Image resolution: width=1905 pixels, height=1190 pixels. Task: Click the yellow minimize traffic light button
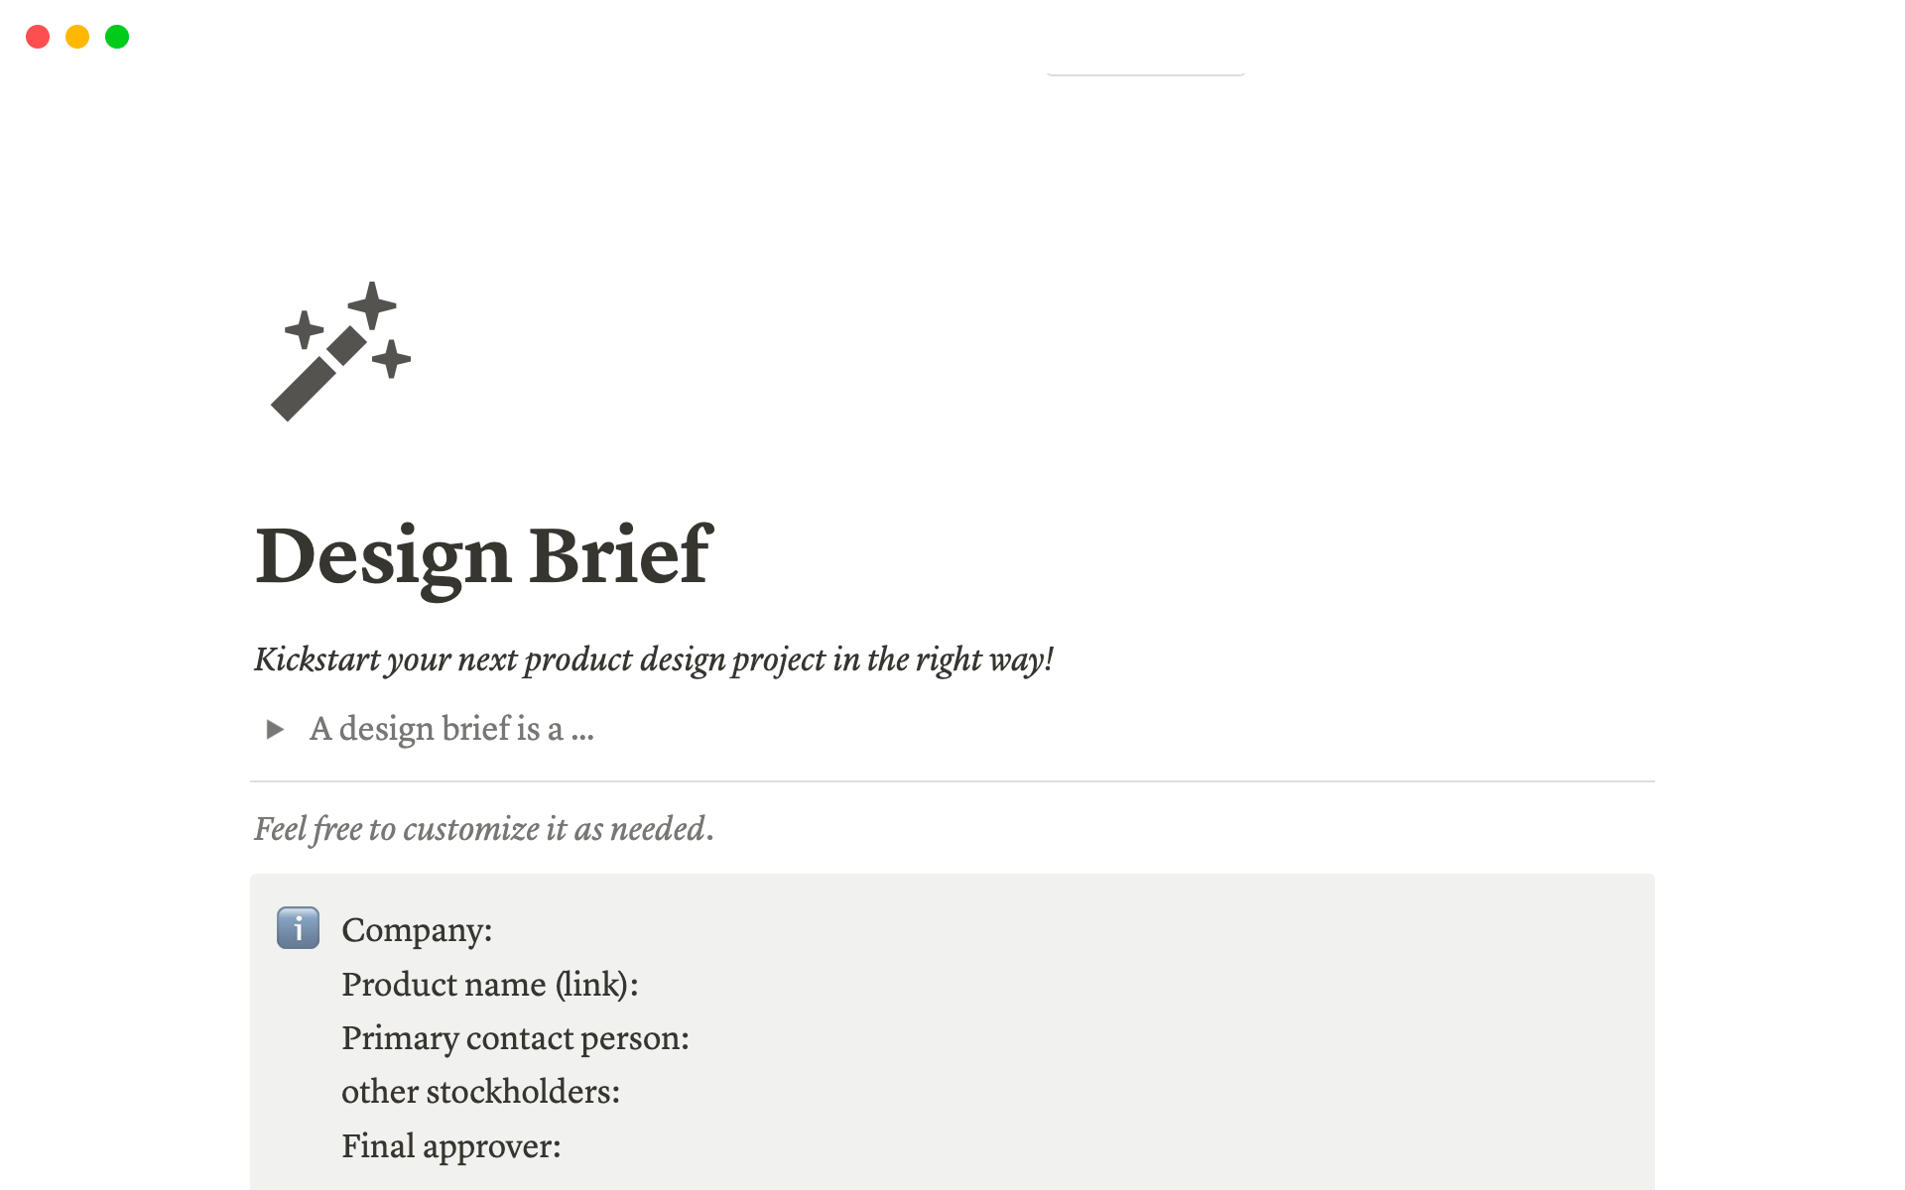point(77,37)
